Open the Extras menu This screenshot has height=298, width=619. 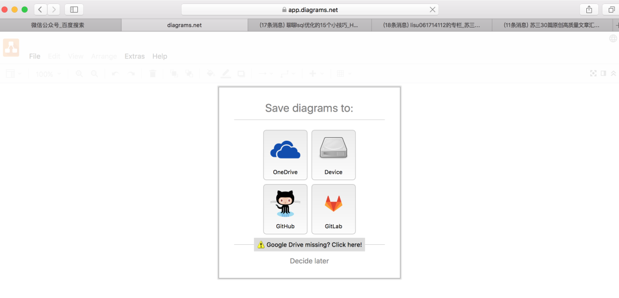[135, 56]
